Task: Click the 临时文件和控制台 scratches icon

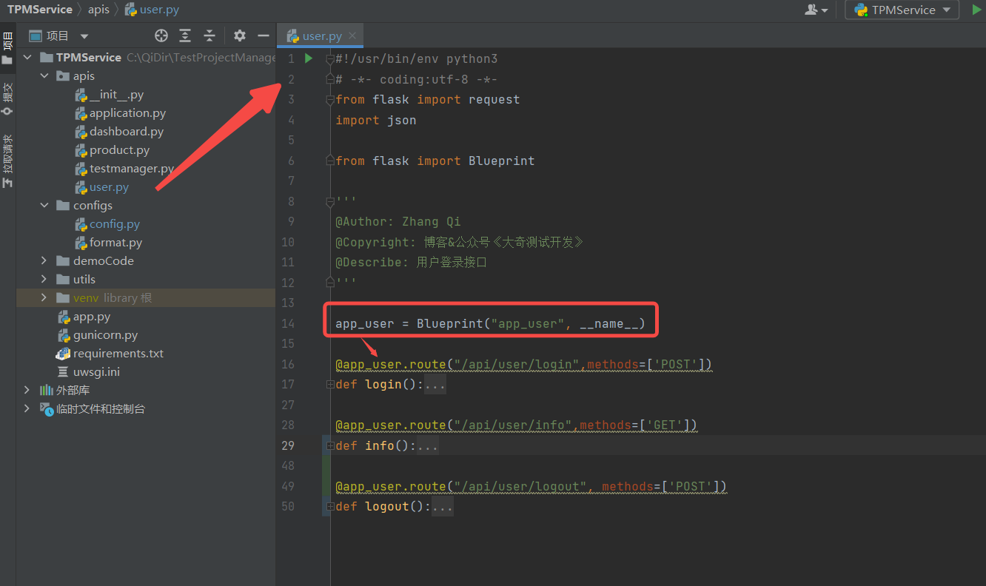Action: (46, 408)
